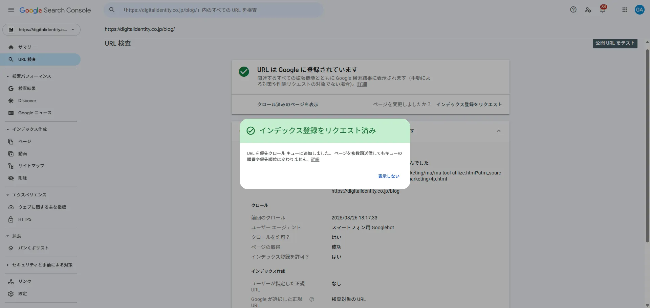Click the Google ニュース icon
The width and height of the screenshot is (650, 308).
coord(11,113)
